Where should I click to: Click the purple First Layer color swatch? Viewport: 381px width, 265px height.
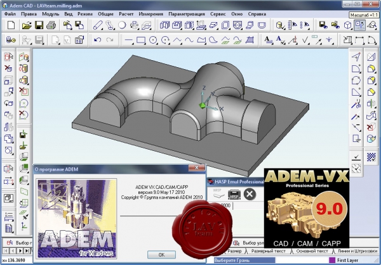(x=331, y=260)
